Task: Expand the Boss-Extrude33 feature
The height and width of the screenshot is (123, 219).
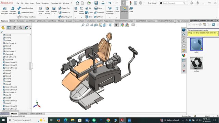Action: (x=1, y=87)
